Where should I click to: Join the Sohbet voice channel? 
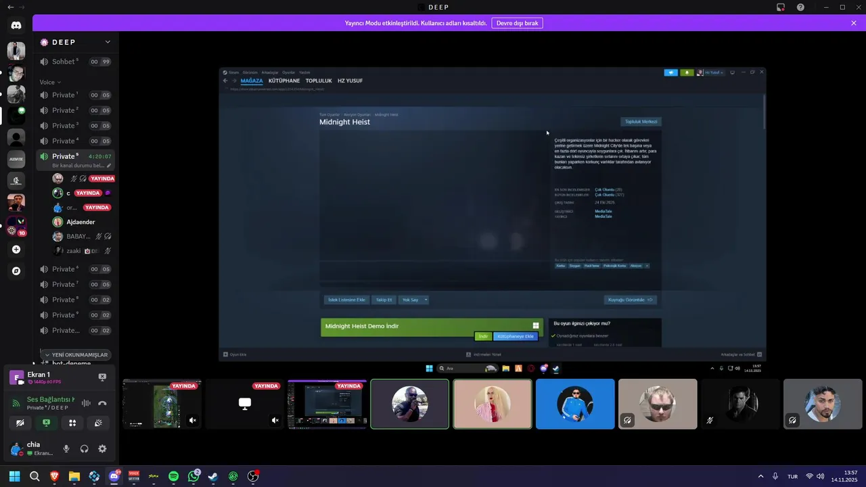[x=74, y=62]
